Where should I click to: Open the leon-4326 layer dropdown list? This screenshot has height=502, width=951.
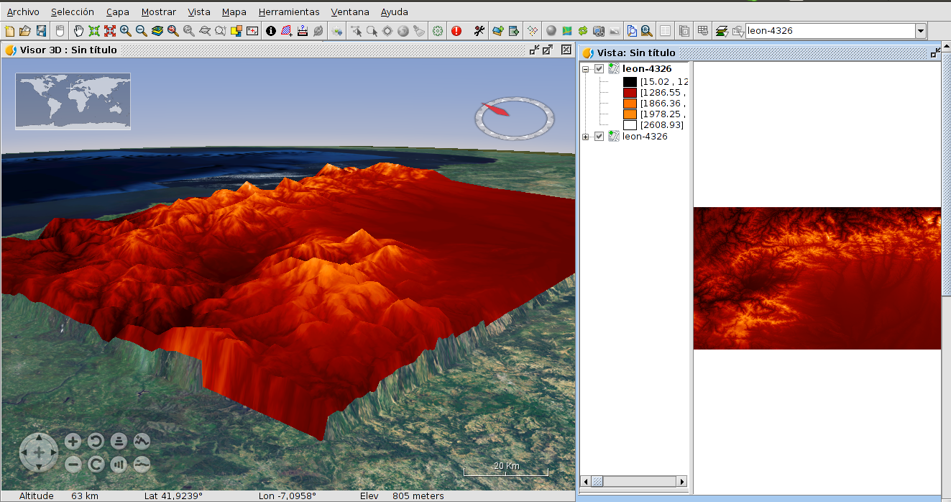tap(920, 31)
